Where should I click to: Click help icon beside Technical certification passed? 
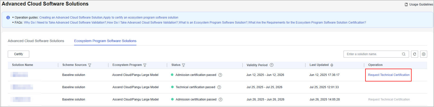coord(219,87)
